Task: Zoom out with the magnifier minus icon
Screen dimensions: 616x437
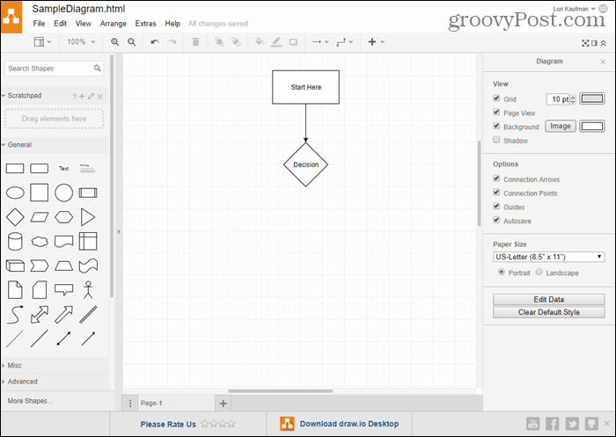Action: (132, 42)
